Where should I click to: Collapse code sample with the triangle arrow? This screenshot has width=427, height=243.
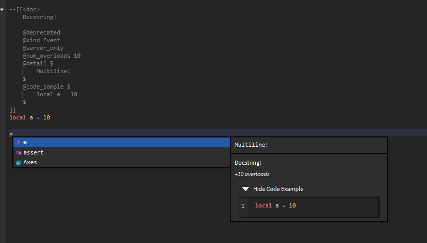(245, 189)
